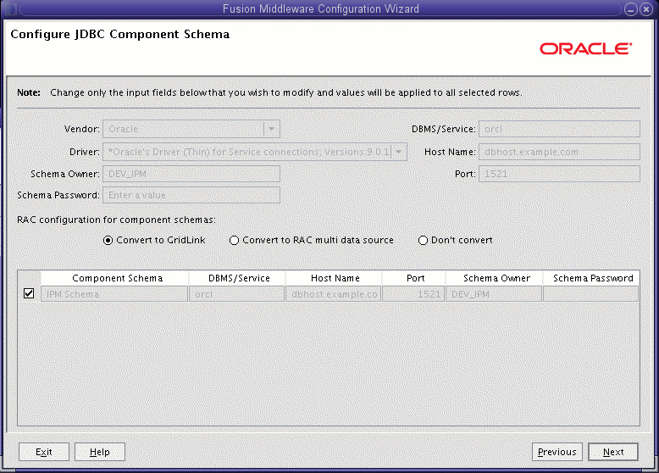Click the orcl cell in table row

pyautogui.click(x=236, y=294)
